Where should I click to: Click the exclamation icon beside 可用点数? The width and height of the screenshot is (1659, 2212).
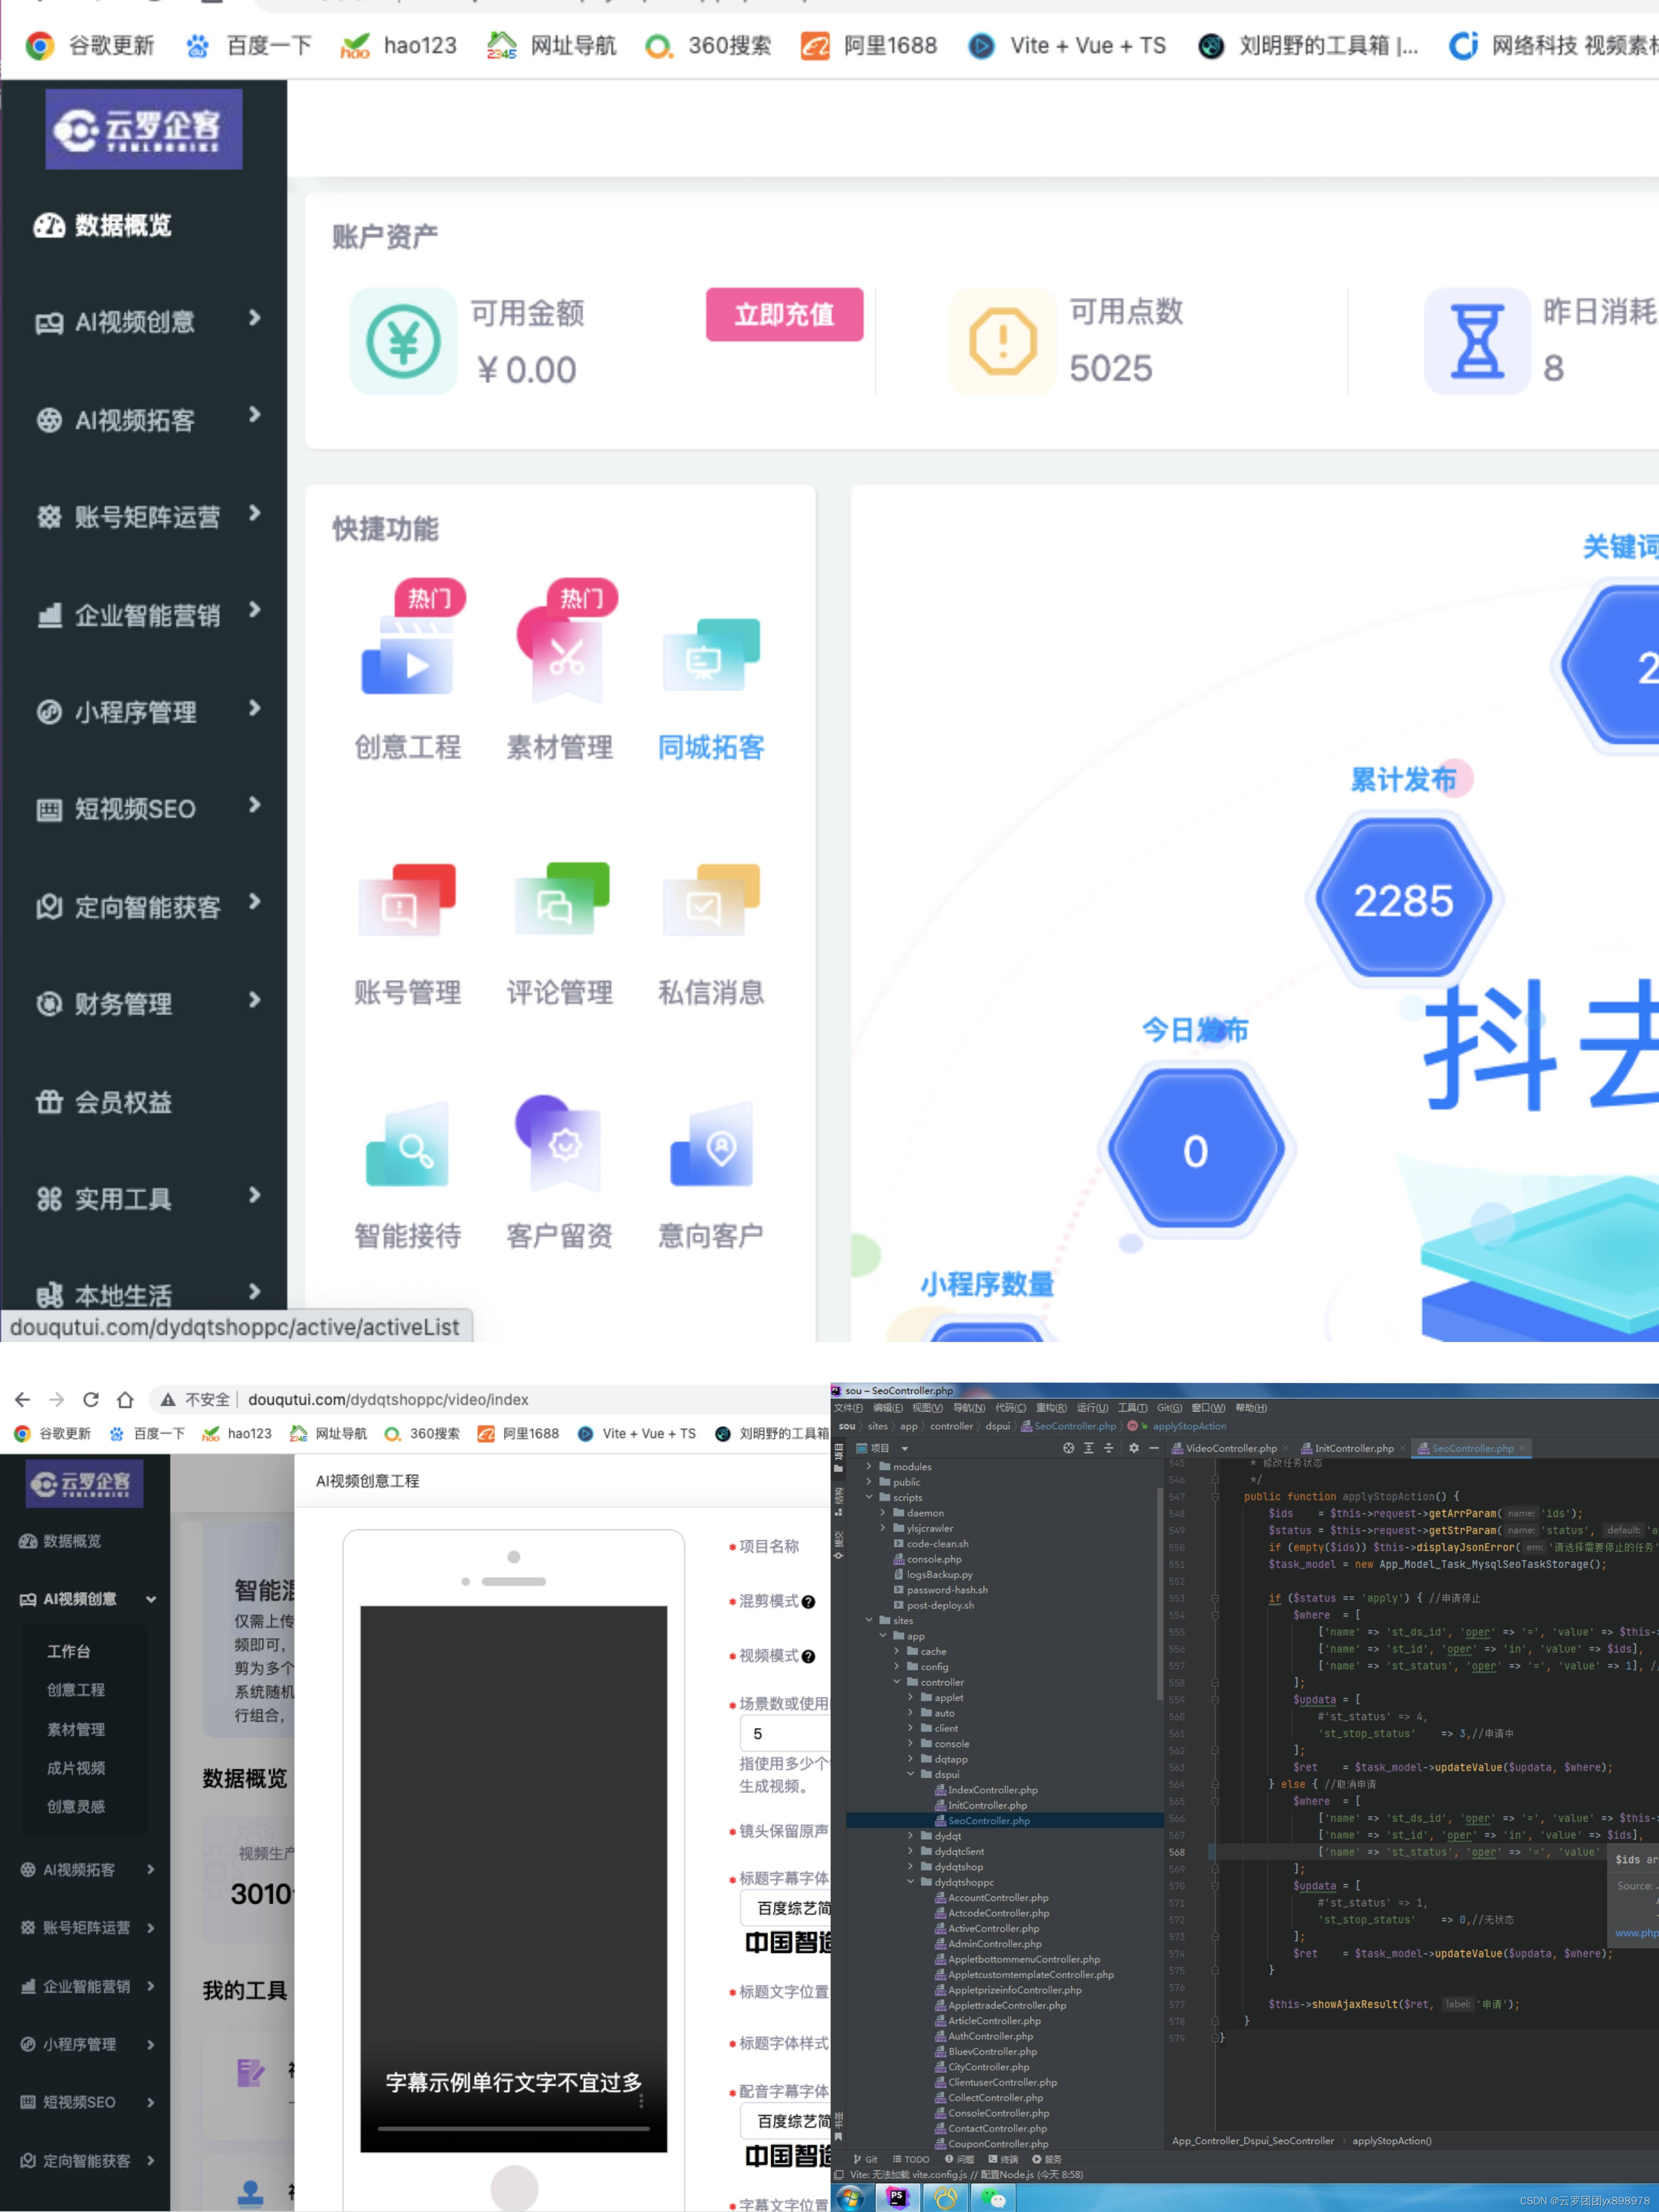[x=1002, y=341]
